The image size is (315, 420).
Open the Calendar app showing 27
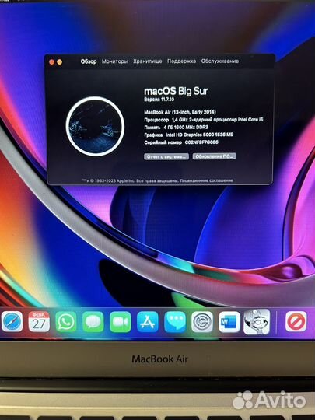(39, 322)
